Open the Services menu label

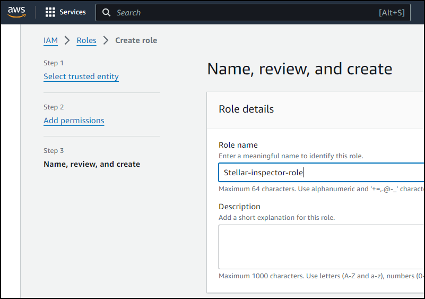pyautogui.click(x=73, y=12)
